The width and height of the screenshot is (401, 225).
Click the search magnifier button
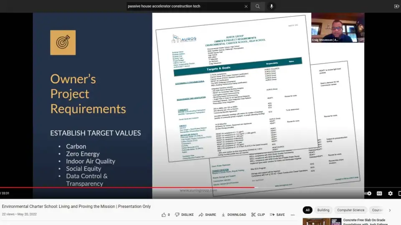point(258,6)
